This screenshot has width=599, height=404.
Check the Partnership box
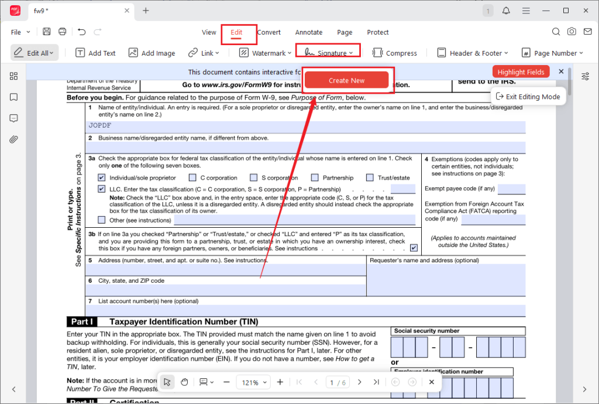tap(315, 177)
